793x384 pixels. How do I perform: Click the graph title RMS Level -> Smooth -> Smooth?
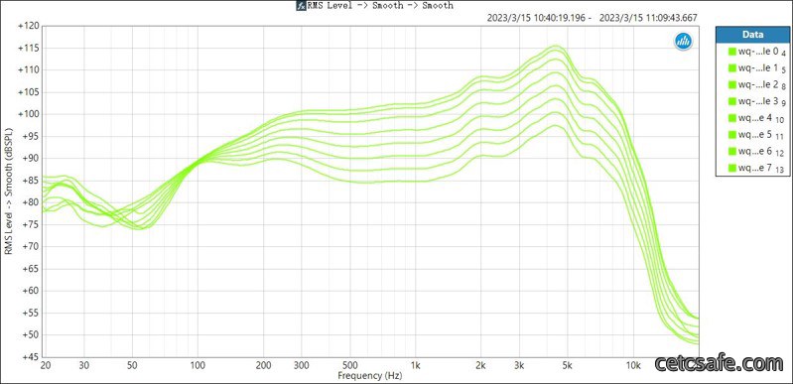[380, 6]
